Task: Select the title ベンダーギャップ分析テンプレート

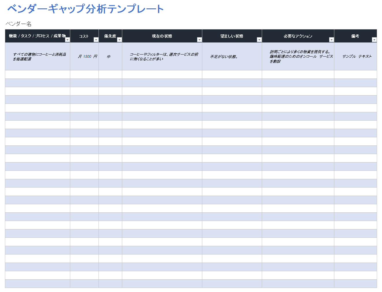Action: click(x=86, y=9)
